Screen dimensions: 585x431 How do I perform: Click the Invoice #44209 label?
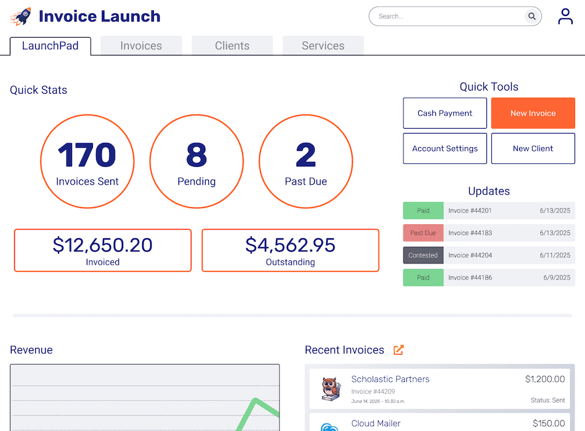tap(373, 392)
